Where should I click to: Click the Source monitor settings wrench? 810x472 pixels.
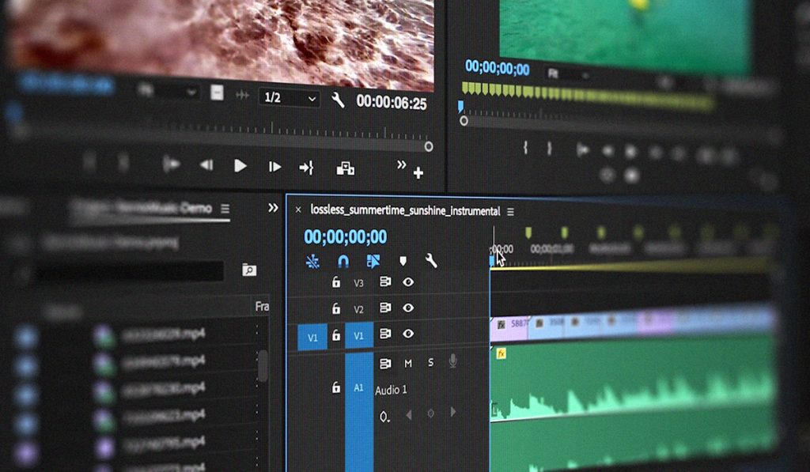click(338, 100)
